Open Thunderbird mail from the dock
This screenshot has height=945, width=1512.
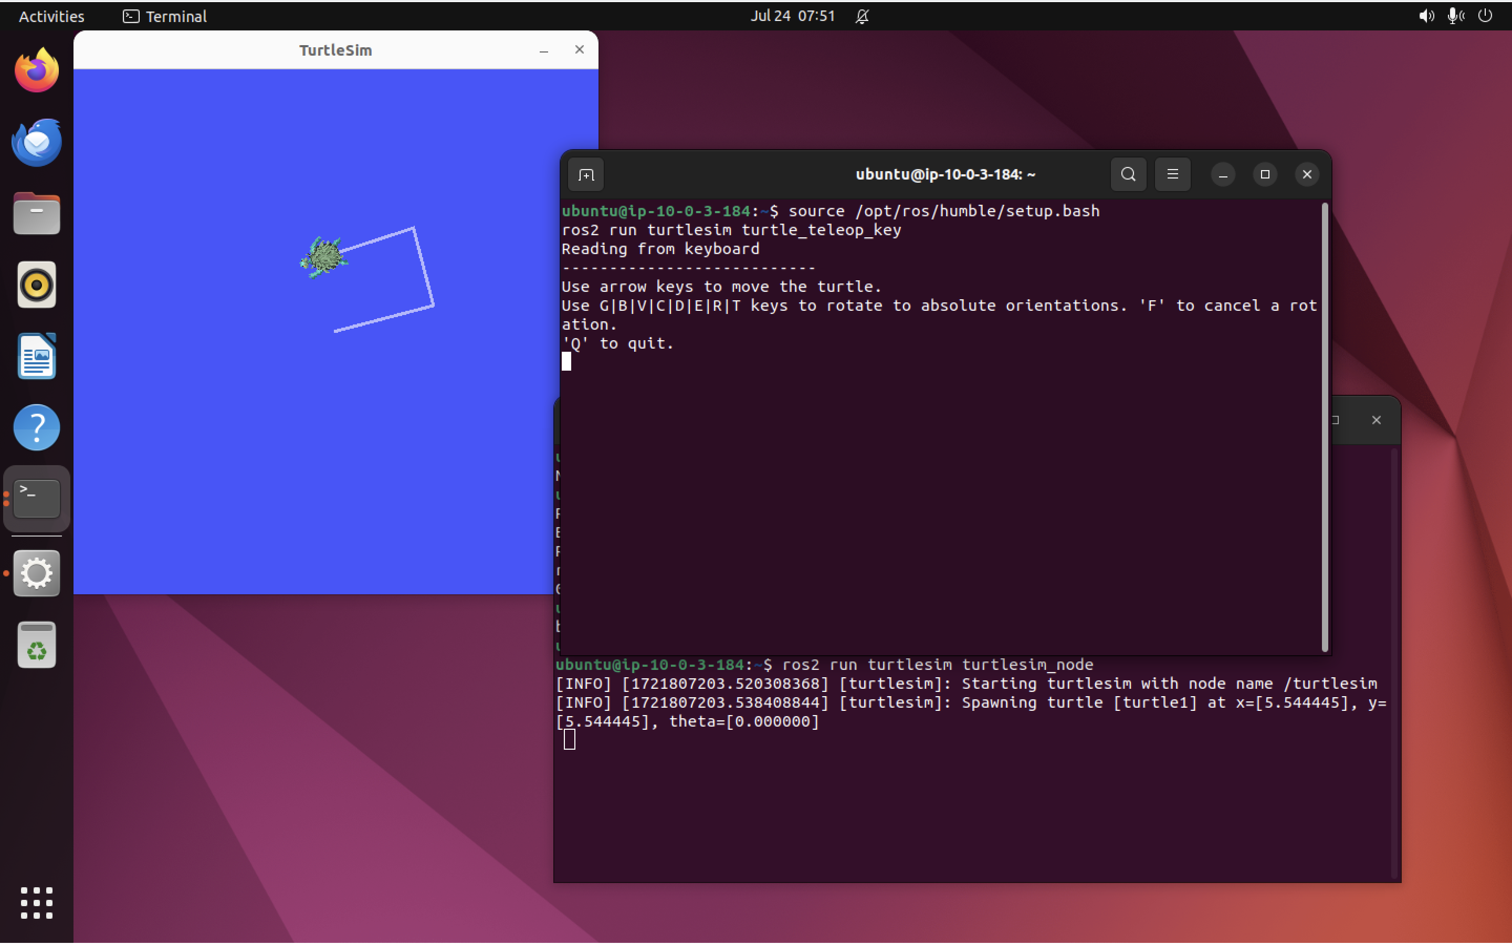point(36,142)
